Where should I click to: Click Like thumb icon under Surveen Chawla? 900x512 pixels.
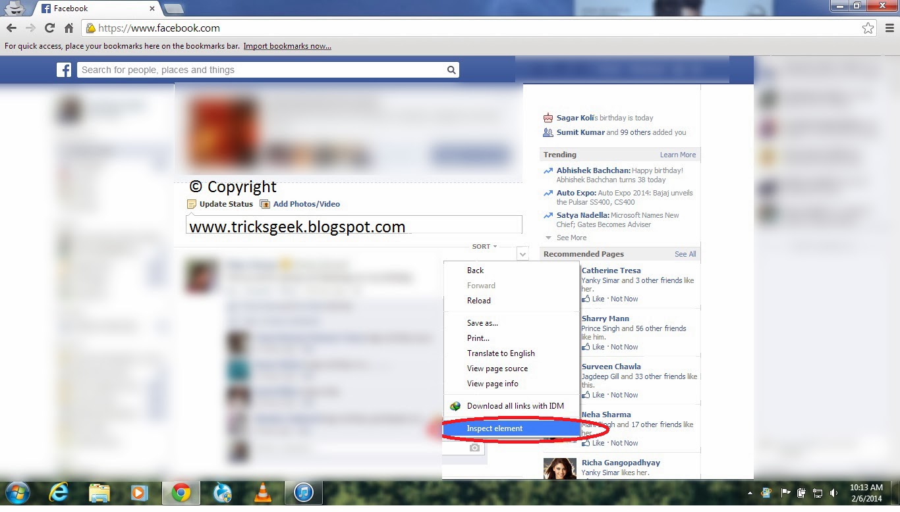[586, 395]
